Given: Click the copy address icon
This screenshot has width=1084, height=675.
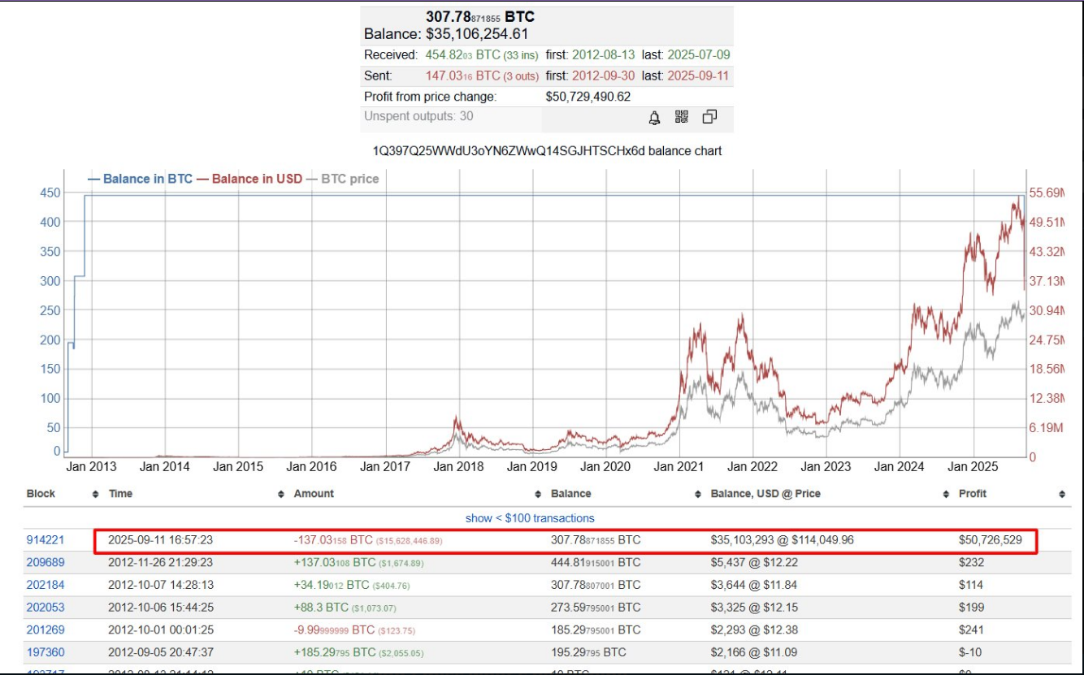Looking at the screenshot, I should tap(709, 117).
